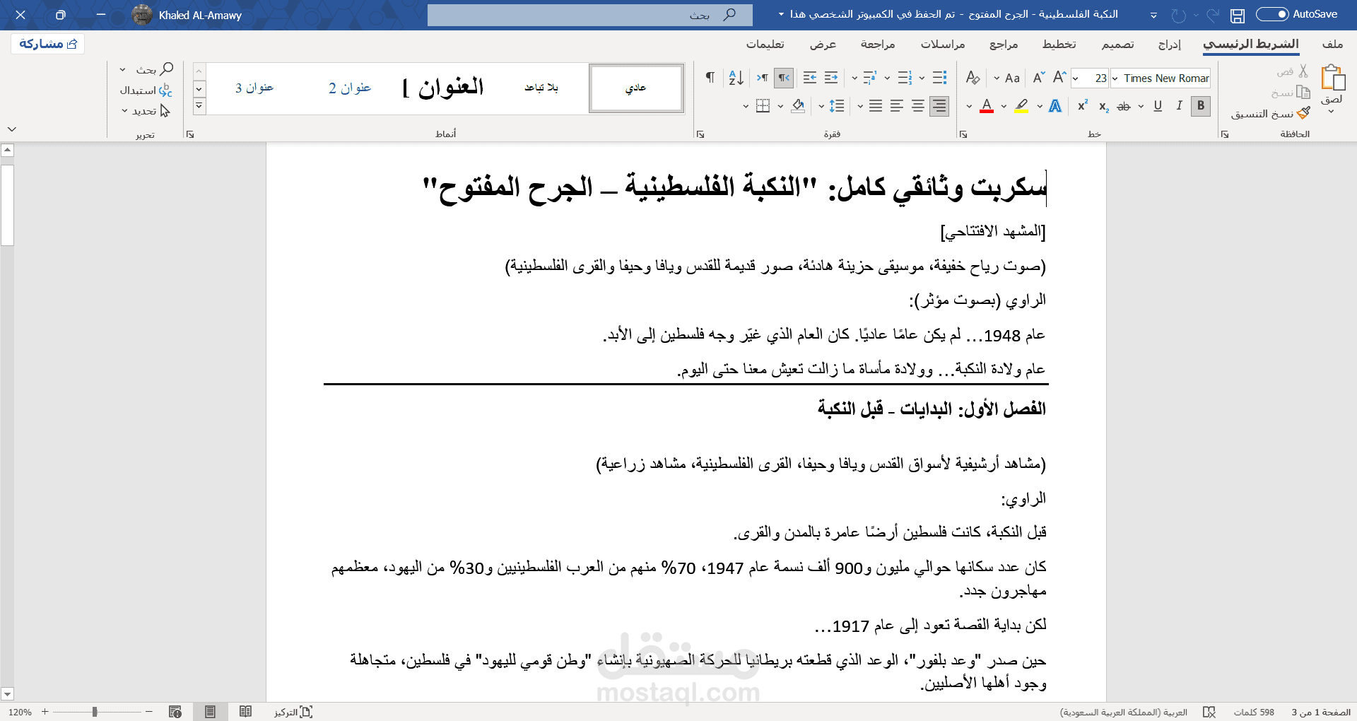1357x721 pixels.
Task: Click the Increase Indent icon
Action: [x=810, y=78]
